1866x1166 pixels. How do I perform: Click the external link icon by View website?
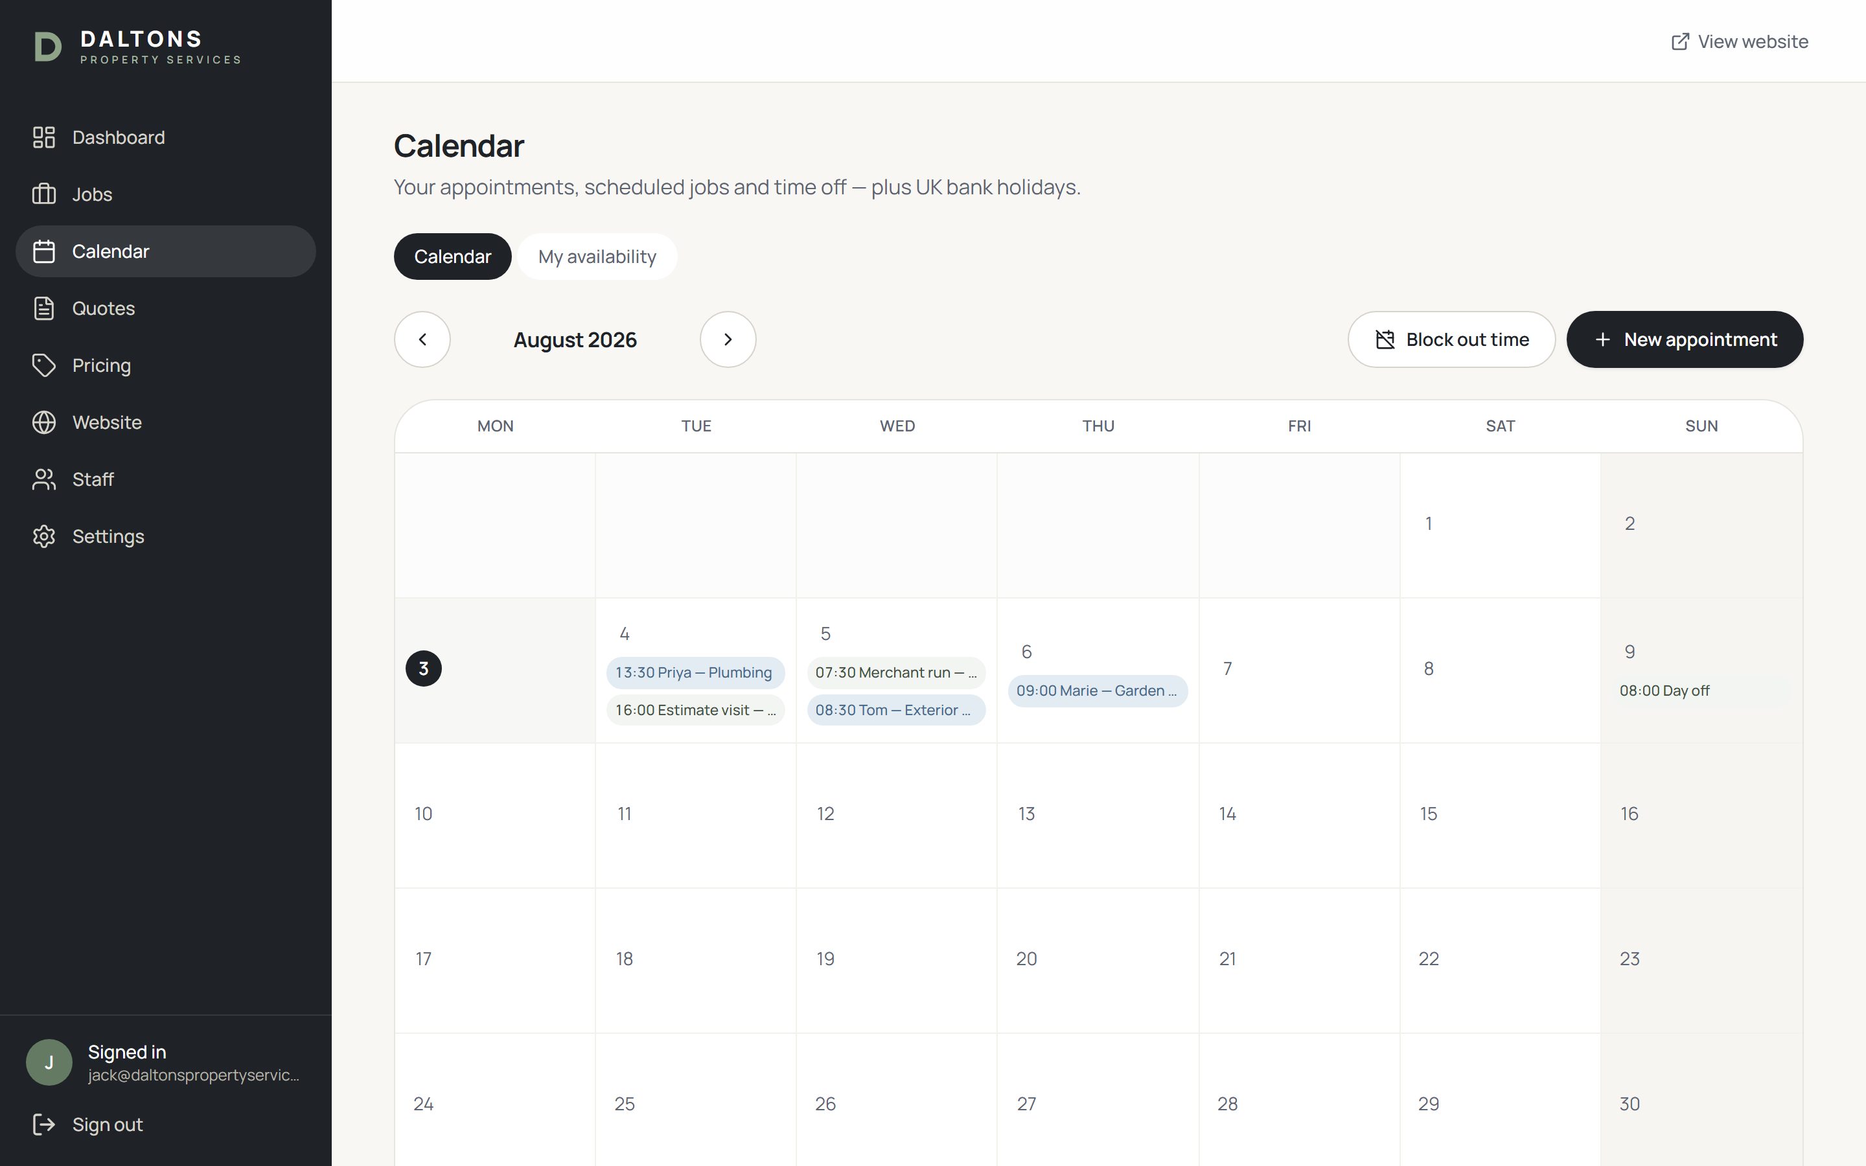click(1680, 41)
